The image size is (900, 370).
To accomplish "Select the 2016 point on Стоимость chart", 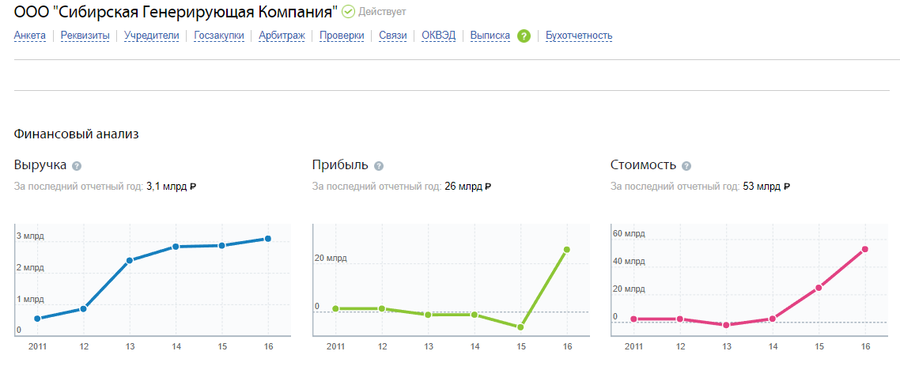I will pos(865,249).
